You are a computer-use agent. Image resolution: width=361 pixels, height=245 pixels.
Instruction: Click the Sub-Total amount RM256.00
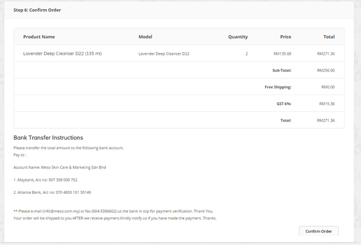click(326, 70)
